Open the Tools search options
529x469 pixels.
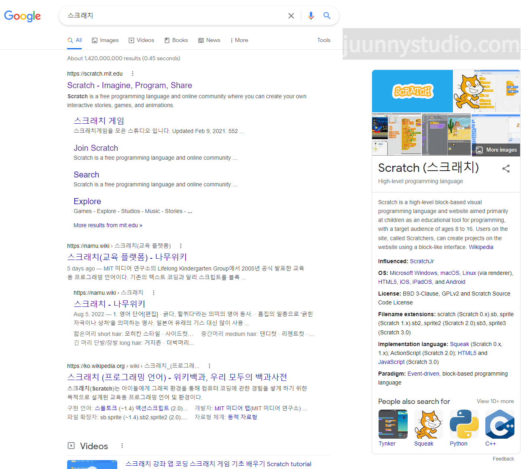(x=324, y=40)
